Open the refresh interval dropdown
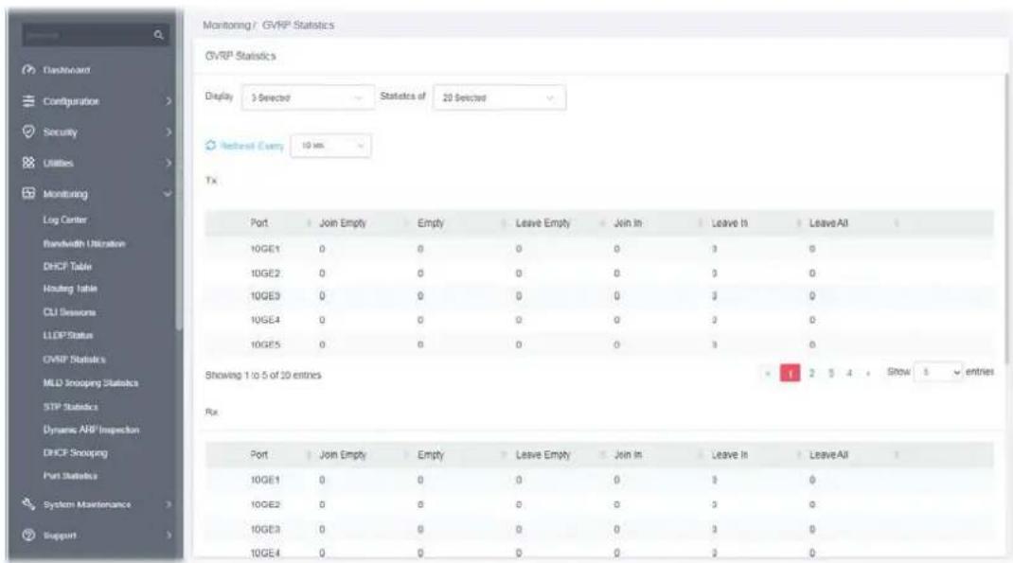The height and width of the screenshot is (563, 1013). pos(330,146)
